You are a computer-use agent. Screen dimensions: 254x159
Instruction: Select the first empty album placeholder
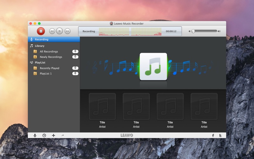[x=102, y=107]
